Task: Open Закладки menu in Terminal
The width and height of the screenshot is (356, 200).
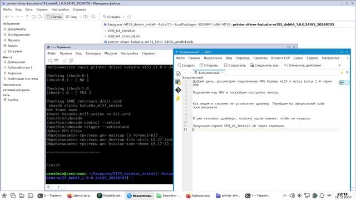Action: (x=93, y=53)
